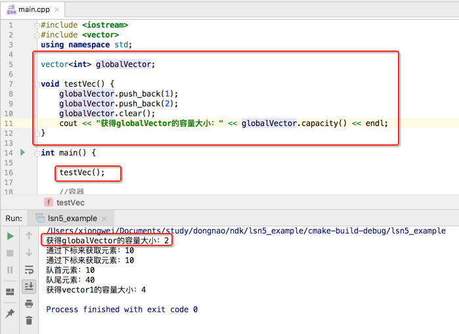Click the Clear All trash icon
459x334 pixels.
29,320
